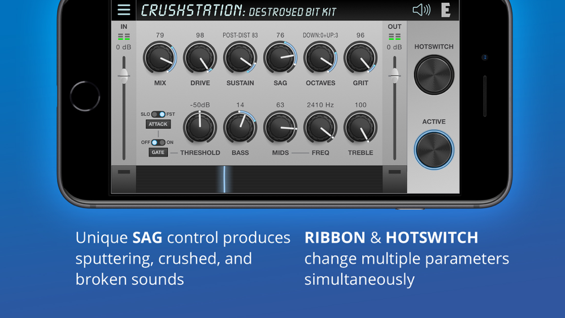Screen dimensions: 565x318
Task: Open the hamburger menu
Action: point(124,10)
